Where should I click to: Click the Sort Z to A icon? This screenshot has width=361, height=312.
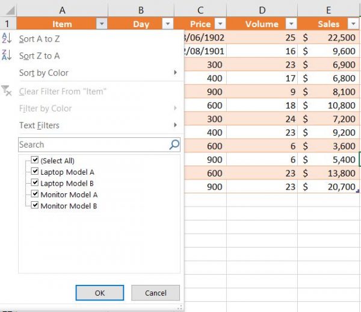click(x=7, y=55)
